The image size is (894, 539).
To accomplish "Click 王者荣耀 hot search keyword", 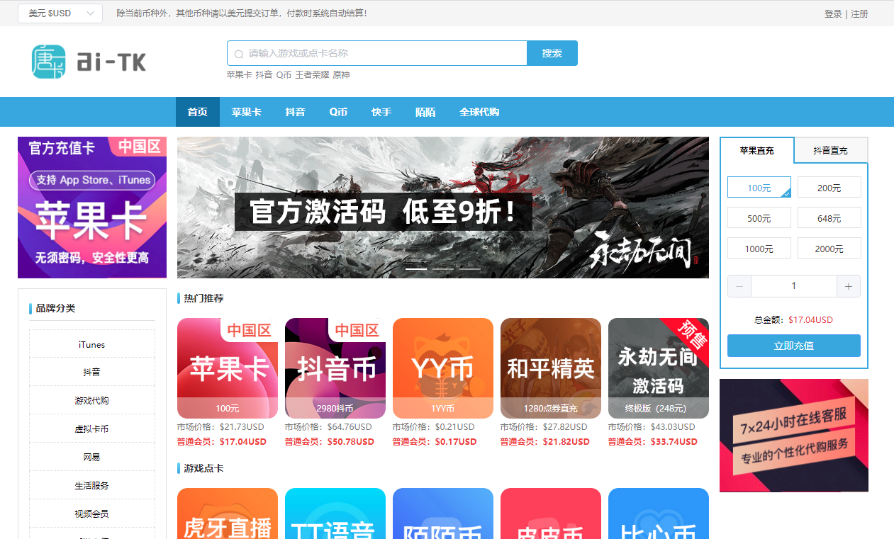I will click(x=312, y=75).
